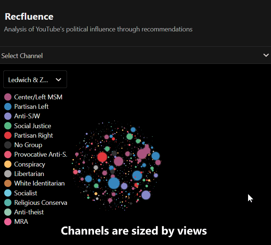Click the MRA legend label
This screenshot has height=245, width=271.
[x=21, y=222]
